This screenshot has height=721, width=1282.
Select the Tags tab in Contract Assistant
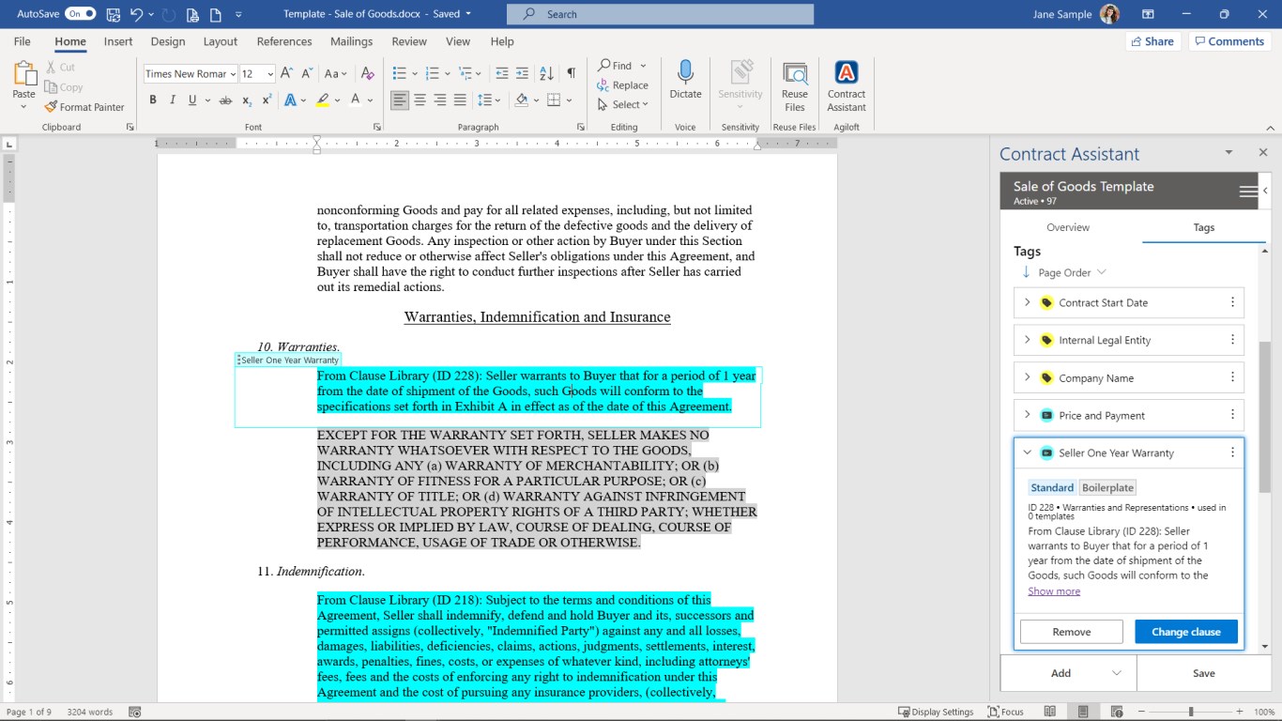click(1204, 227)
